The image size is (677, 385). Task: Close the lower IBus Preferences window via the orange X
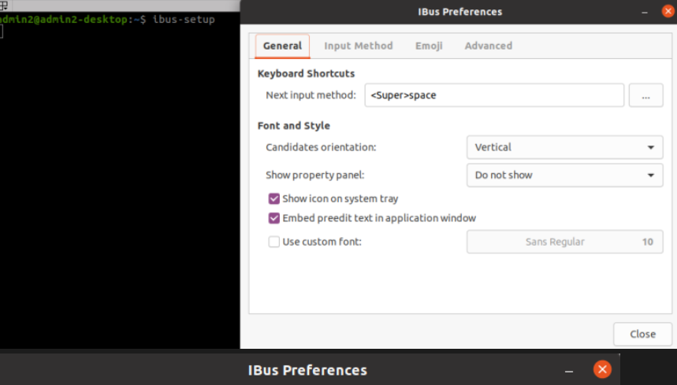point(602,369)
